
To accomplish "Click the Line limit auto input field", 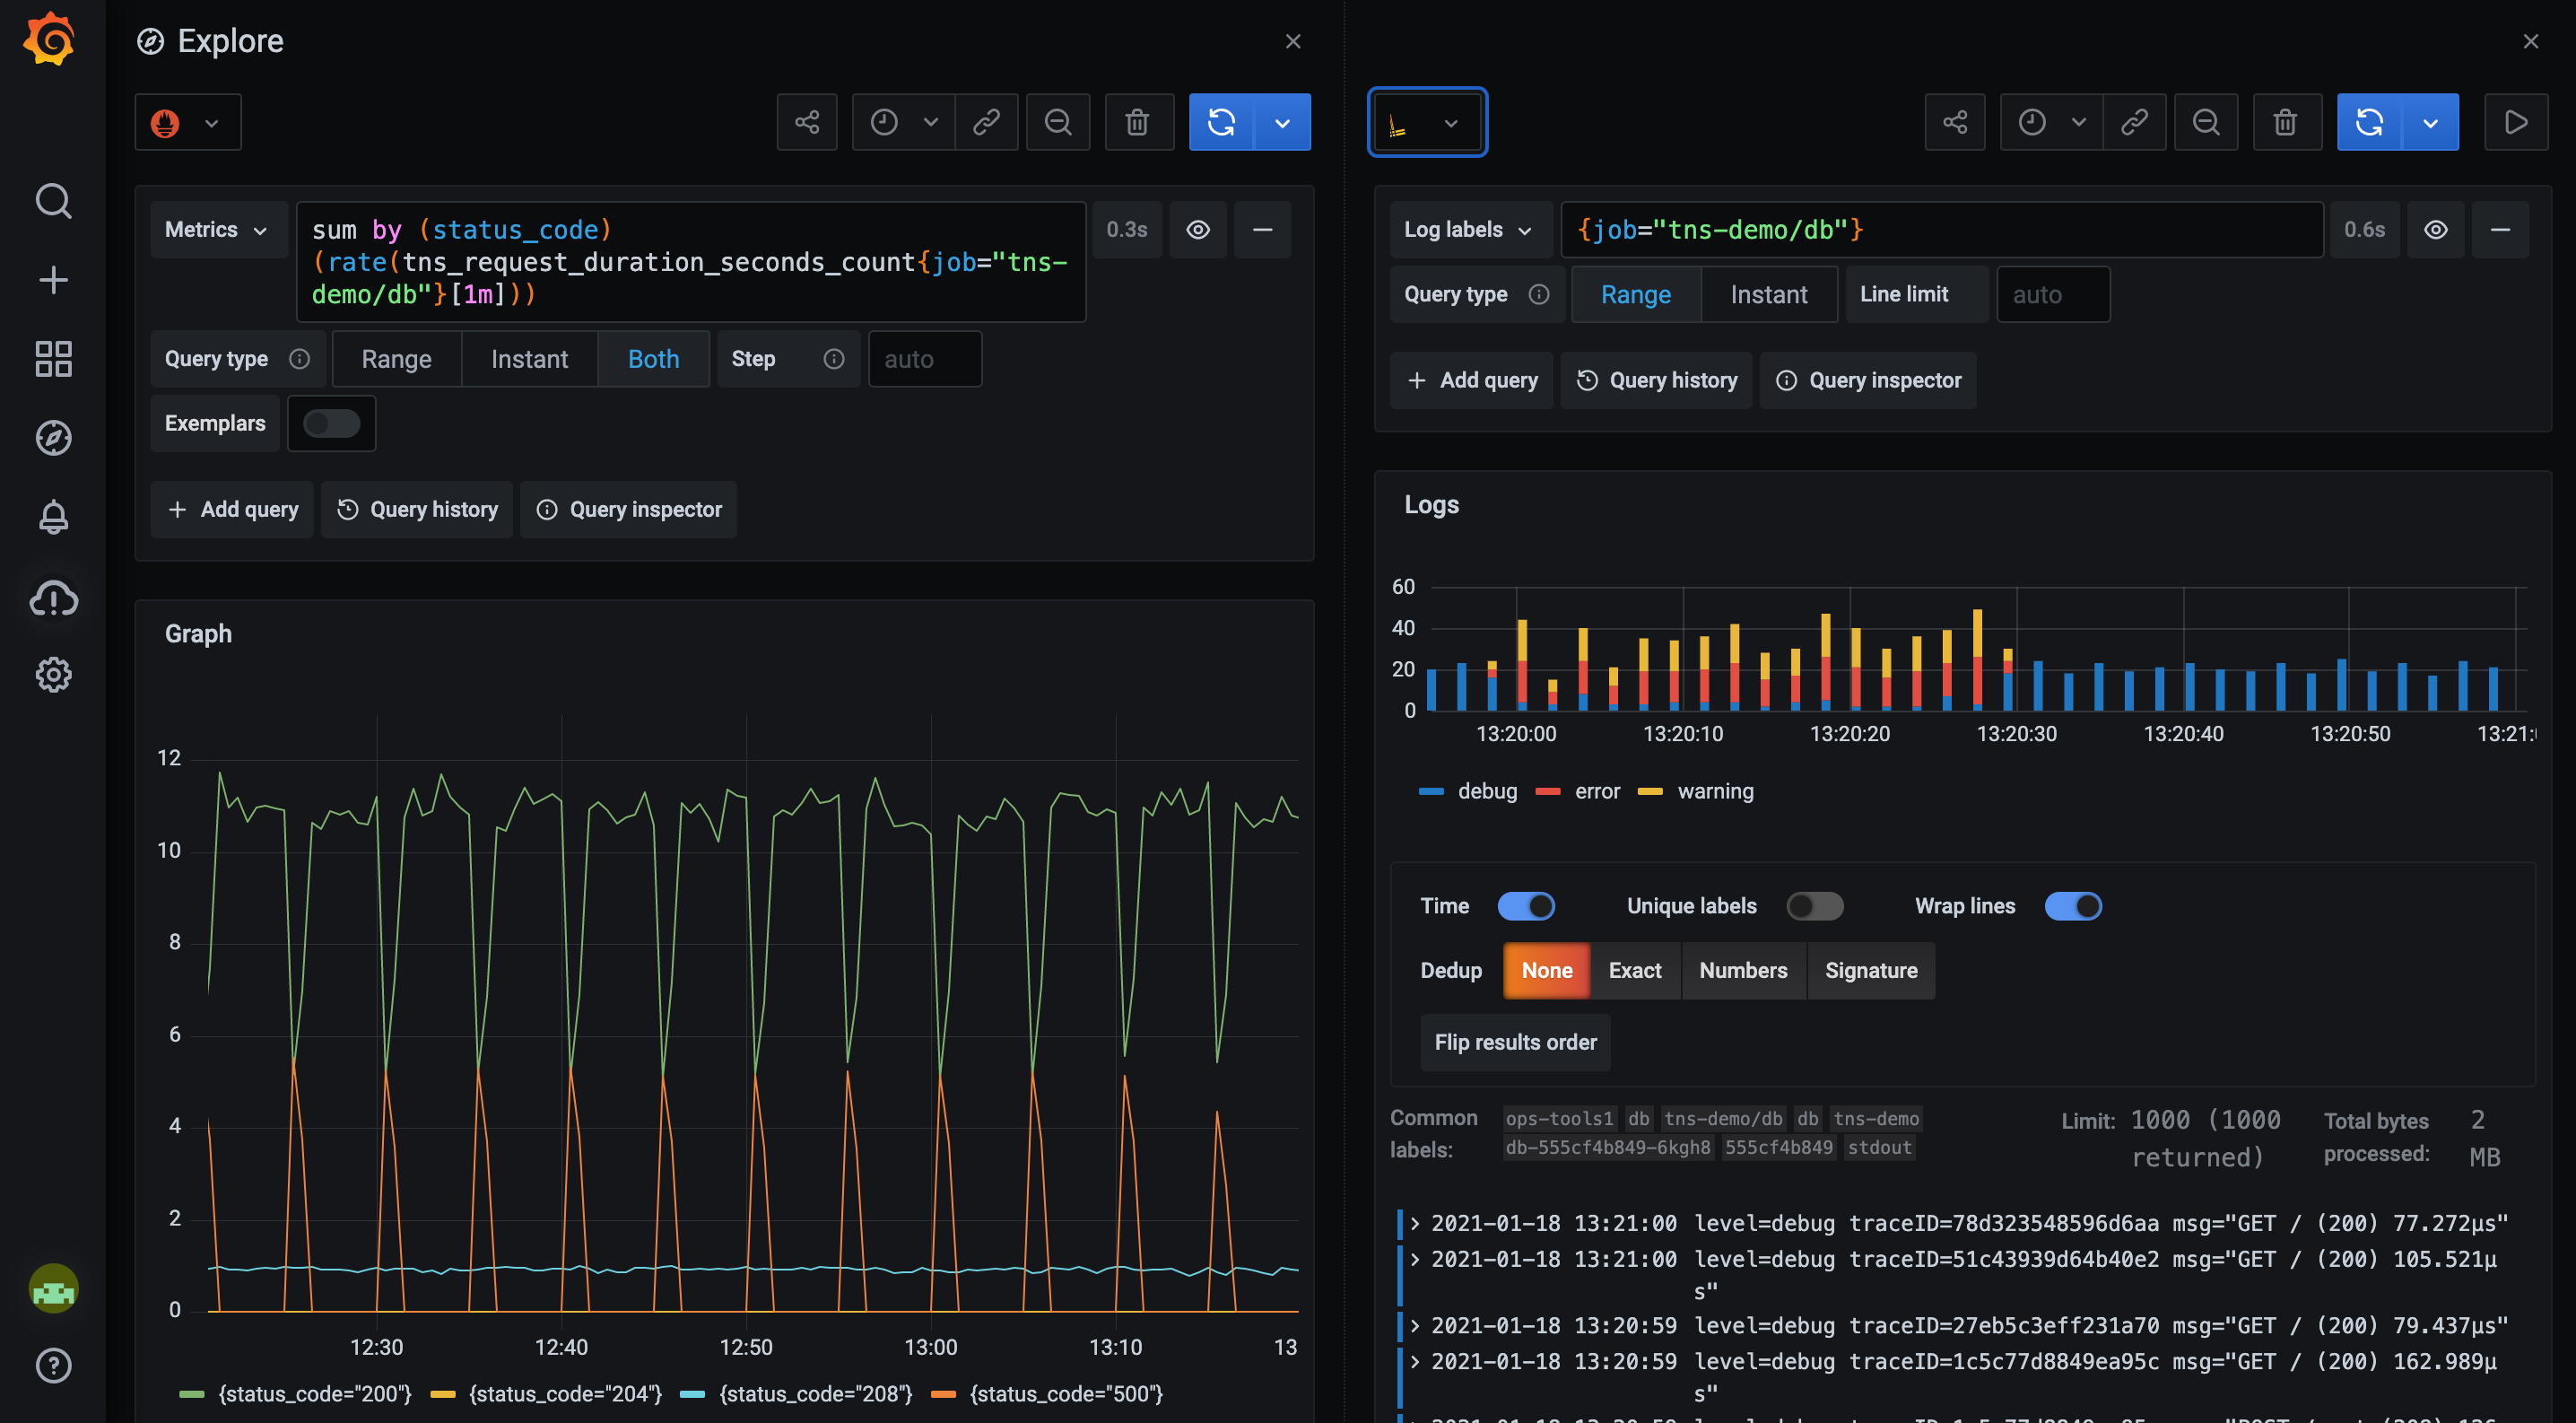I will click(2052, 294).
